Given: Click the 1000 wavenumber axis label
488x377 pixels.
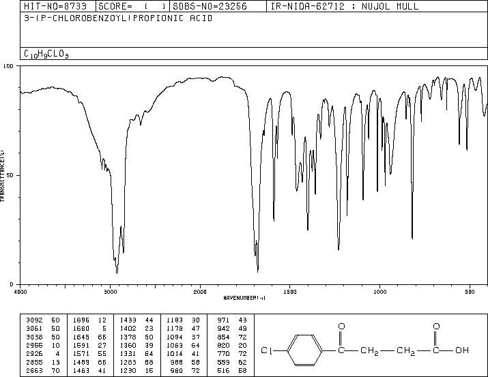Looking at the screenshot, I should 379,292.
